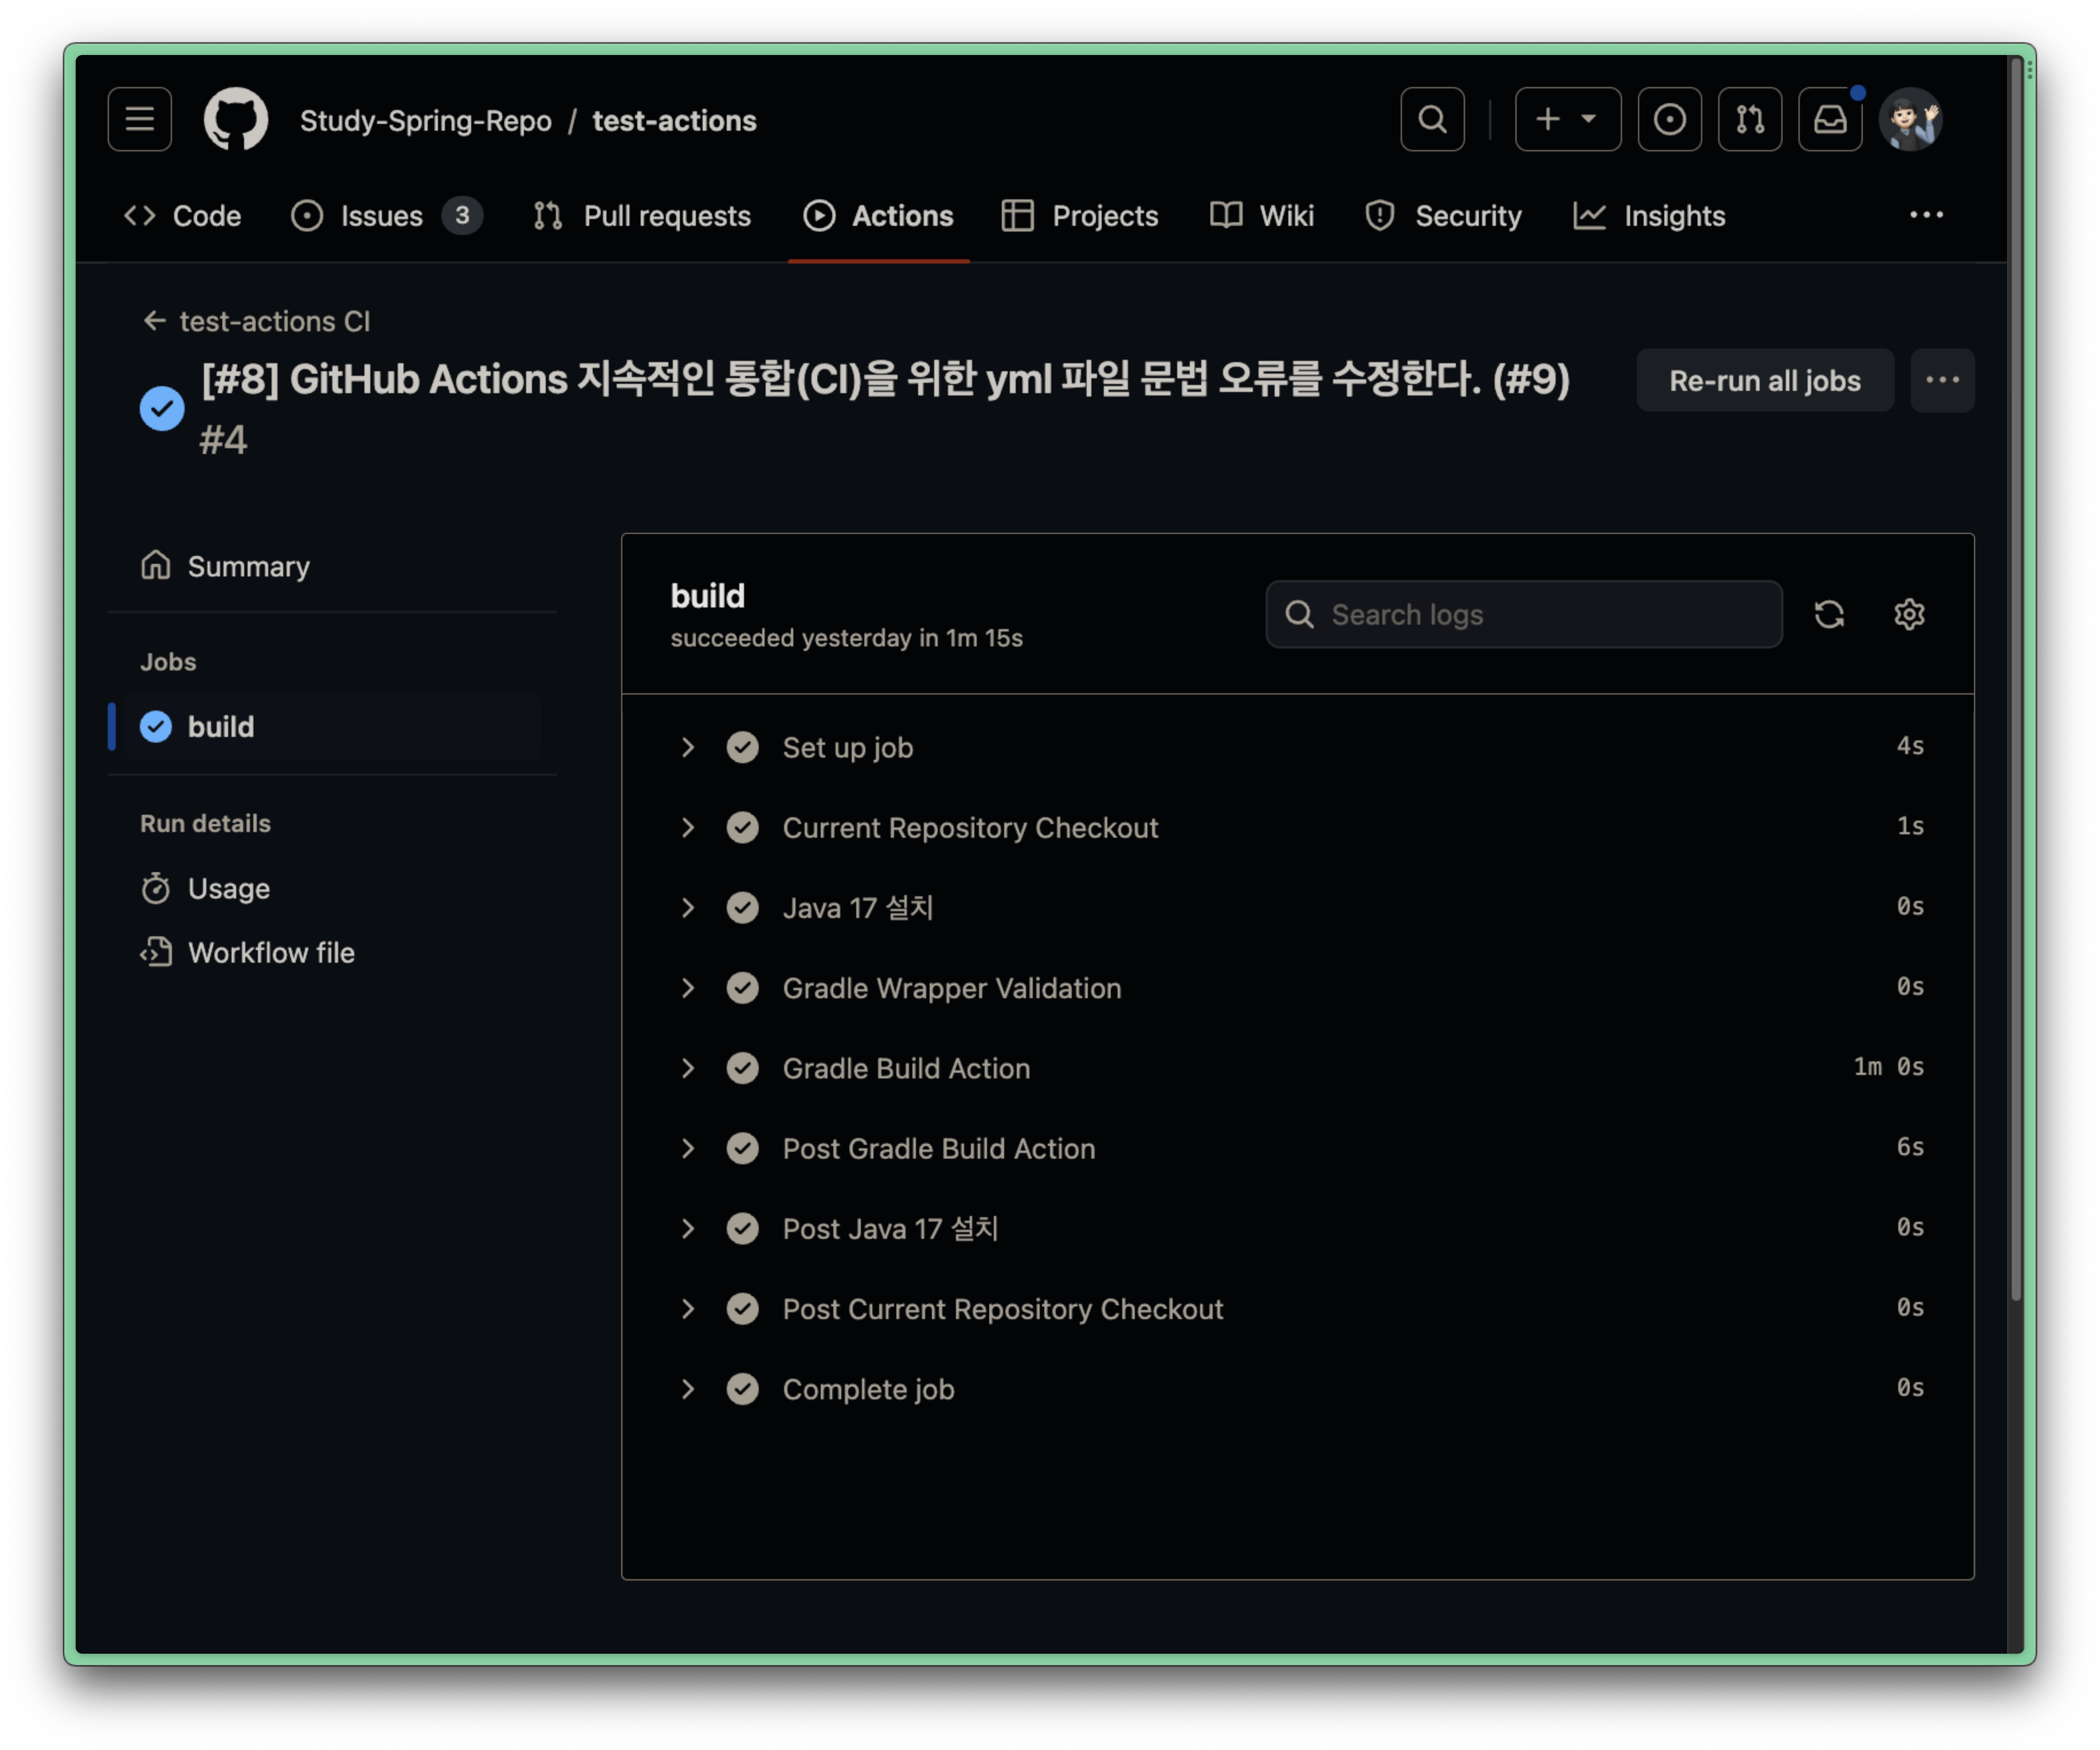Viewport: 2100px width, 1750px height.
Task: Click into the Search logs field
Action: [1540, 614]
